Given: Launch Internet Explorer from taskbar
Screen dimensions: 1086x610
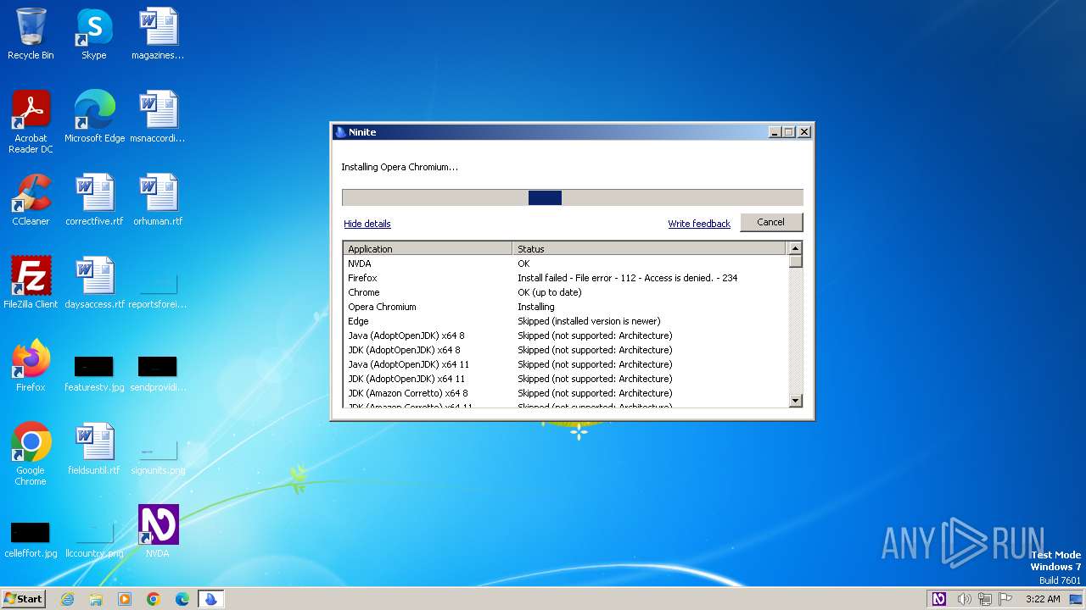Looking at the screenshot, I should 67,599.
